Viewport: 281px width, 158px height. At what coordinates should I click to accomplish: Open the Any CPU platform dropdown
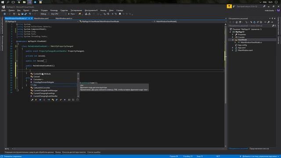58,14
